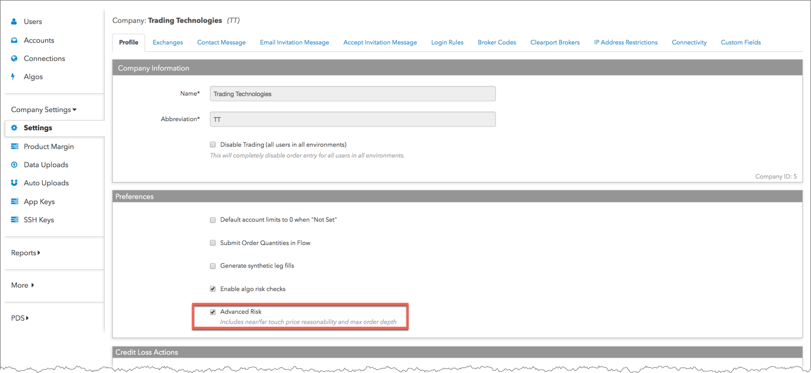Collapse the Company Settings section
The image size is (811, 373).
(x=44, y=110)
